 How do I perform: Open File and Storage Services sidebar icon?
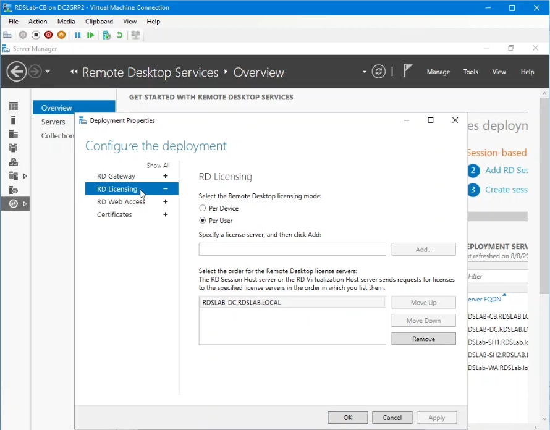pos(14,175)
